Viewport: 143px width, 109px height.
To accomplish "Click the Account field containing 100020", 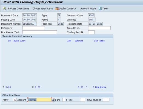I will pos(40,100).
